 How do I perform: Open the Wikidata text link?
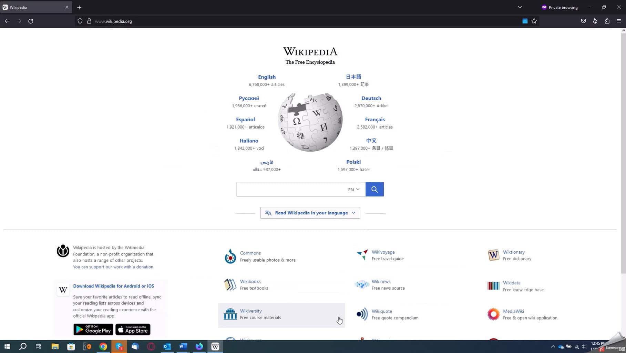(512, 283)
